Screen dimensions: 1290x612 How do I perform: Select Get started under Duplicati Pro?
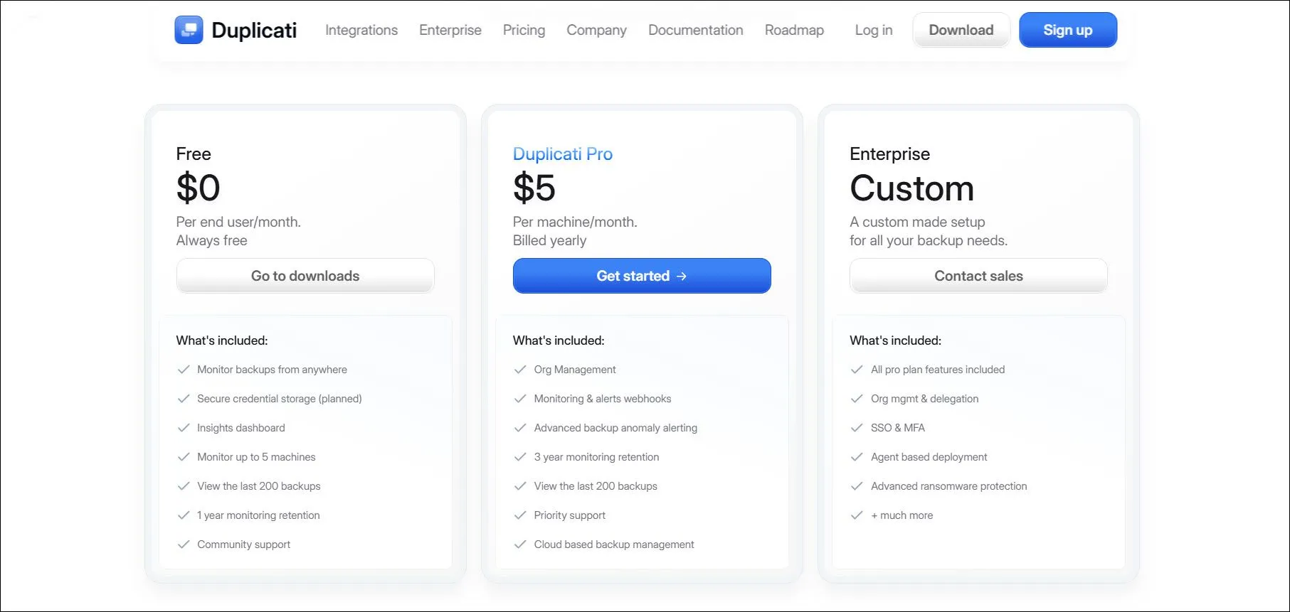tap(641, 276)
